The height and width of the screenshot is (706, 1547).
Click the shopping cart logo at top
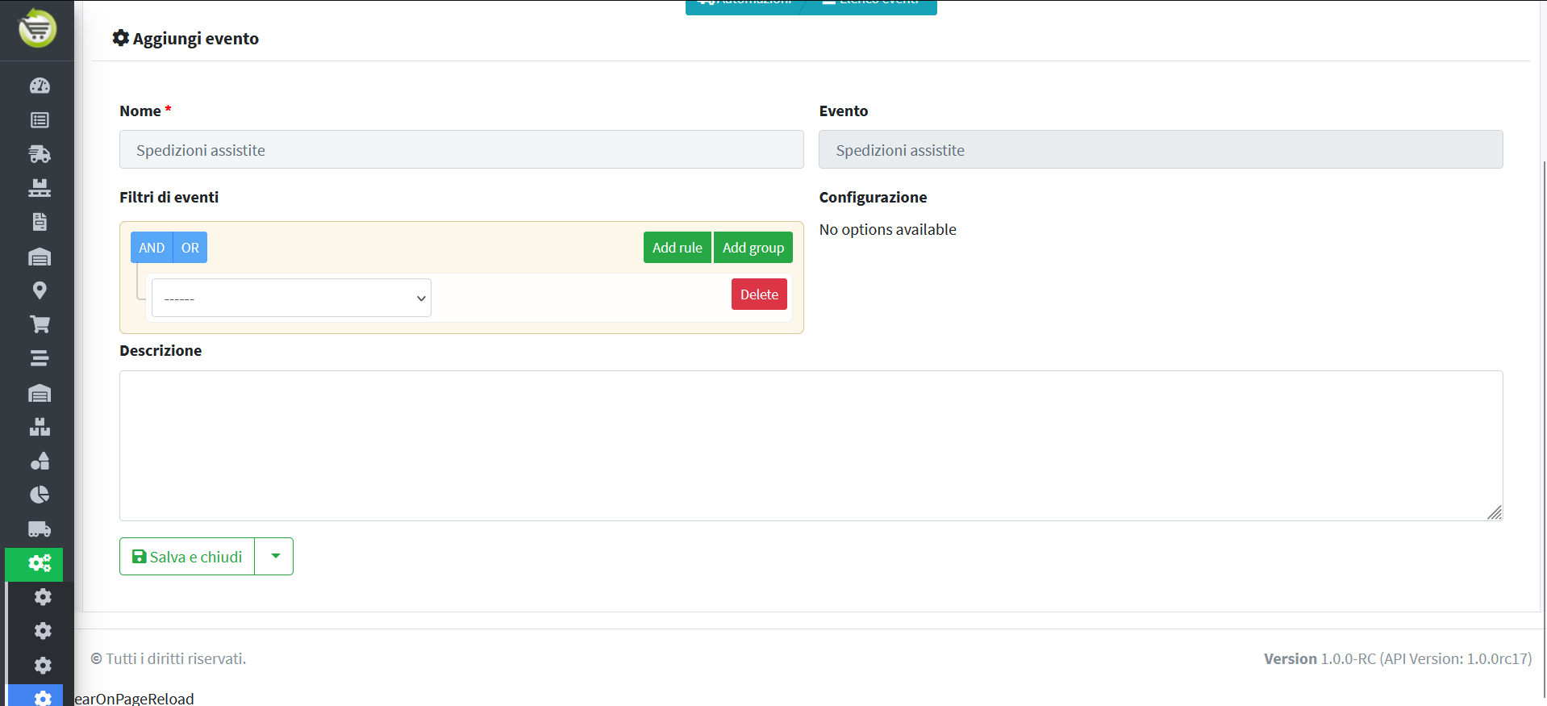click(37, 29)
